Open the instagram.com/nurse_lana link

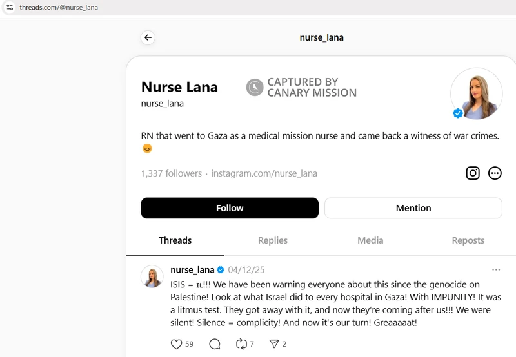264,173
